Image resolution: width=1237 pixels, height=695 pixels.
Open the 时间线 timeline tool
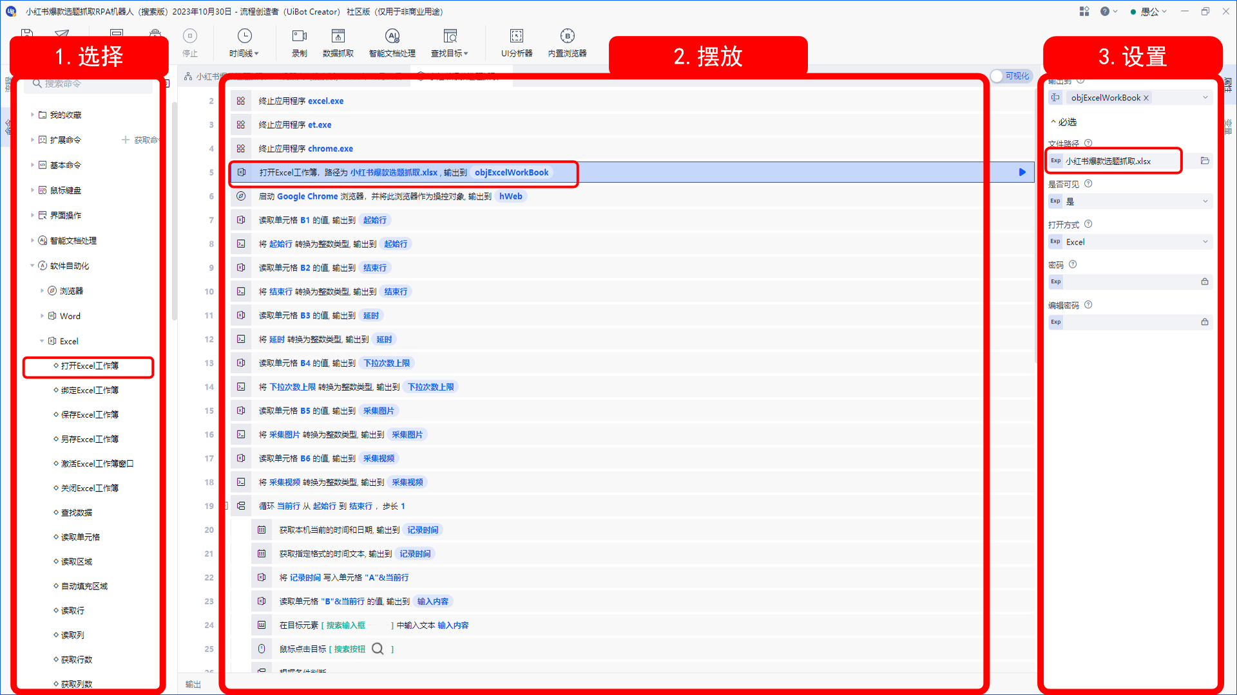click(244, 42)
